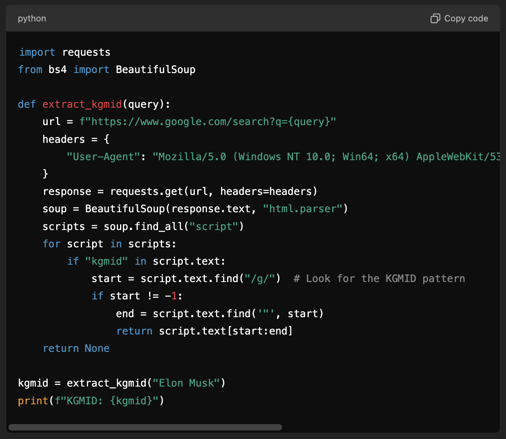Screen dimensions: 506x439
Task: Click the 'if "kgmid" in script.text:' line
Action: coord(146,261)
